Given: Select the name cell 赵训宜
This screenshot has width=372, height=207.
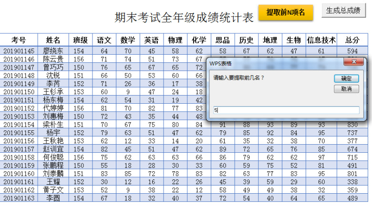Looking at the screenshot, I should click(x=53, y=149).
